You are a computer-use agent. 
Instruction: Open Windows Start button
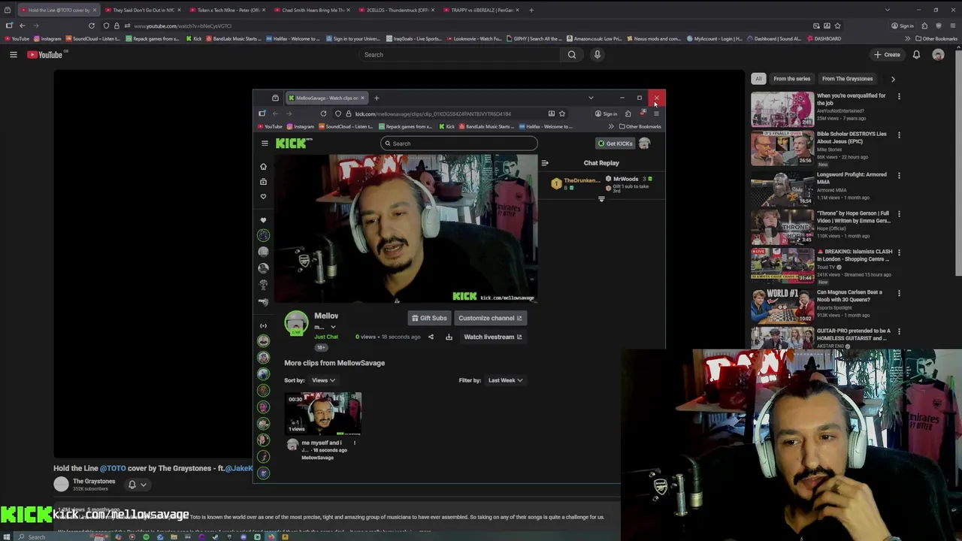click(8, 537)
